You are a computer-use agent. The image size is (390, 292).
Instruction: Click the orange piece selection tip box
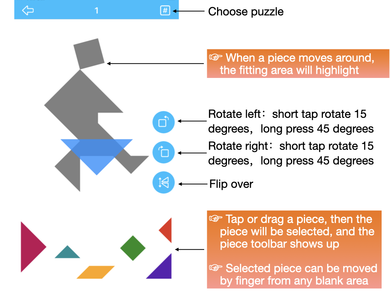294,249
